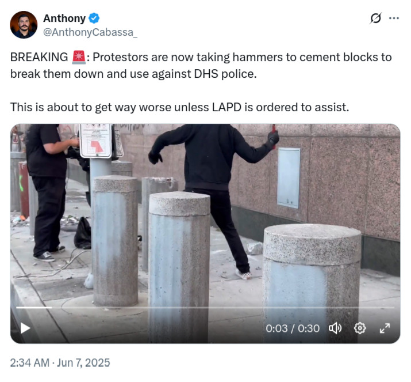Click the Grok slashed-circle icon
The height and width of the screenshot is (382, 411).
click(x=375, y=18)
